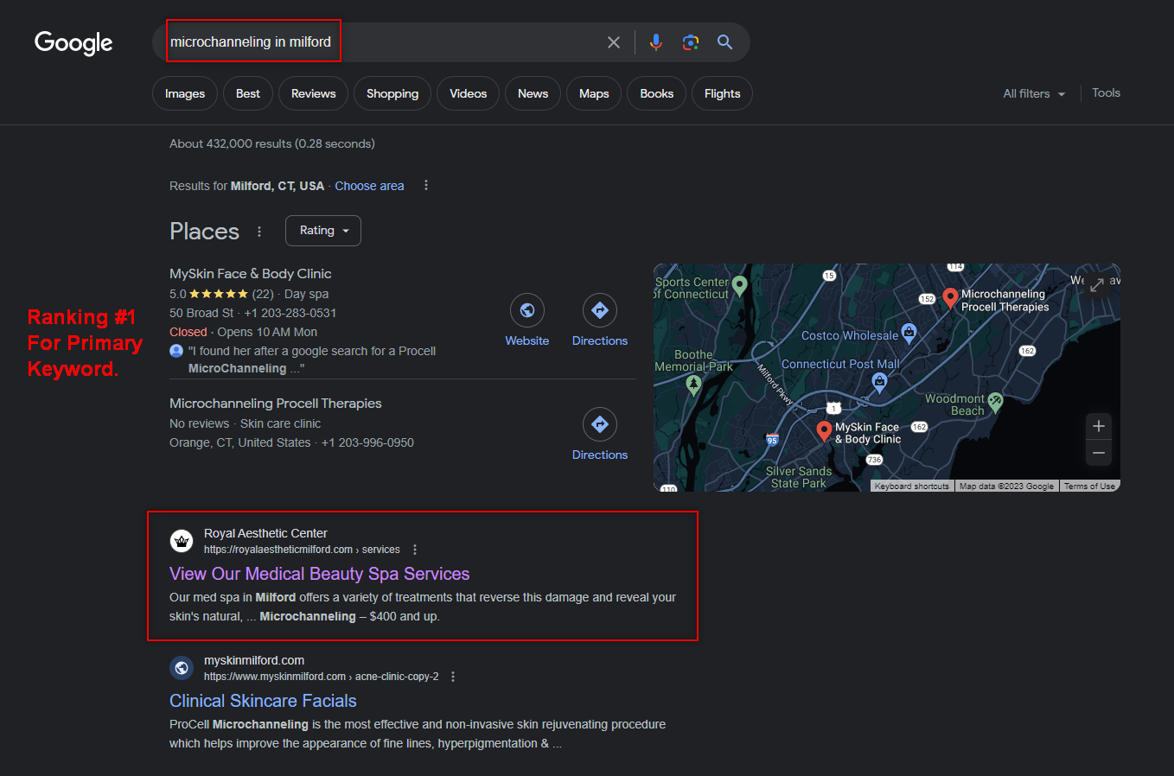1174x776 pixels.
Task: Switch to News results
Action: [533, 93]
